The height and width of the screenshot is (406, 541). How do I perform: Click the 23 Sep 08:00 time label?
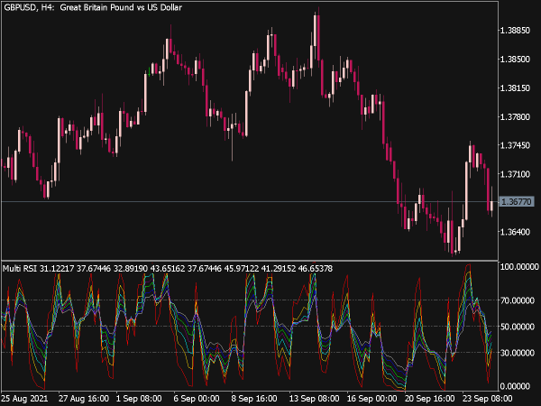click(488, 399)
